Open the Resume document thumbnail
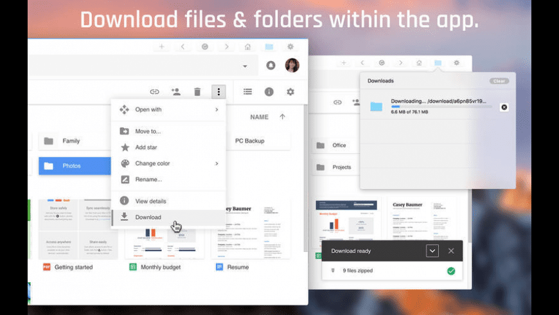Screen dimensions: 559x315 pos(251,229)
